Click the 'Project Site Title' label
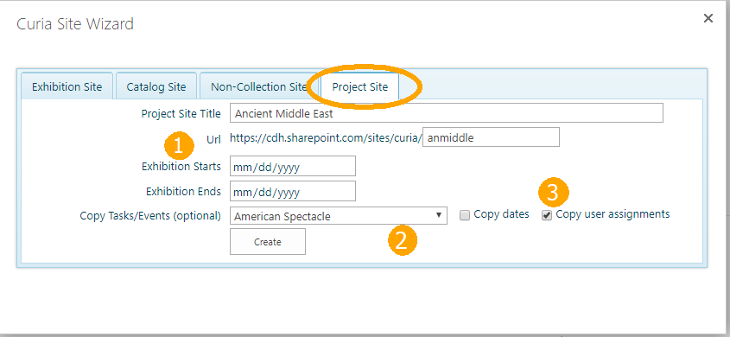730x337 pixels. click(181, 113)
